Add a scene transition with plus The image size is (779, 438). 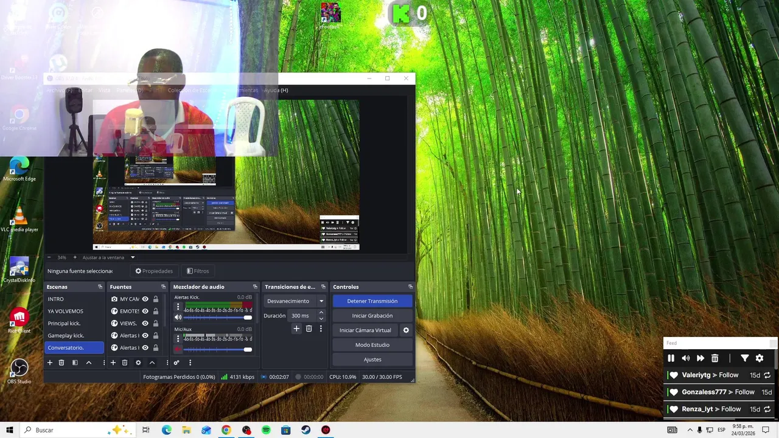click(296, 328)
